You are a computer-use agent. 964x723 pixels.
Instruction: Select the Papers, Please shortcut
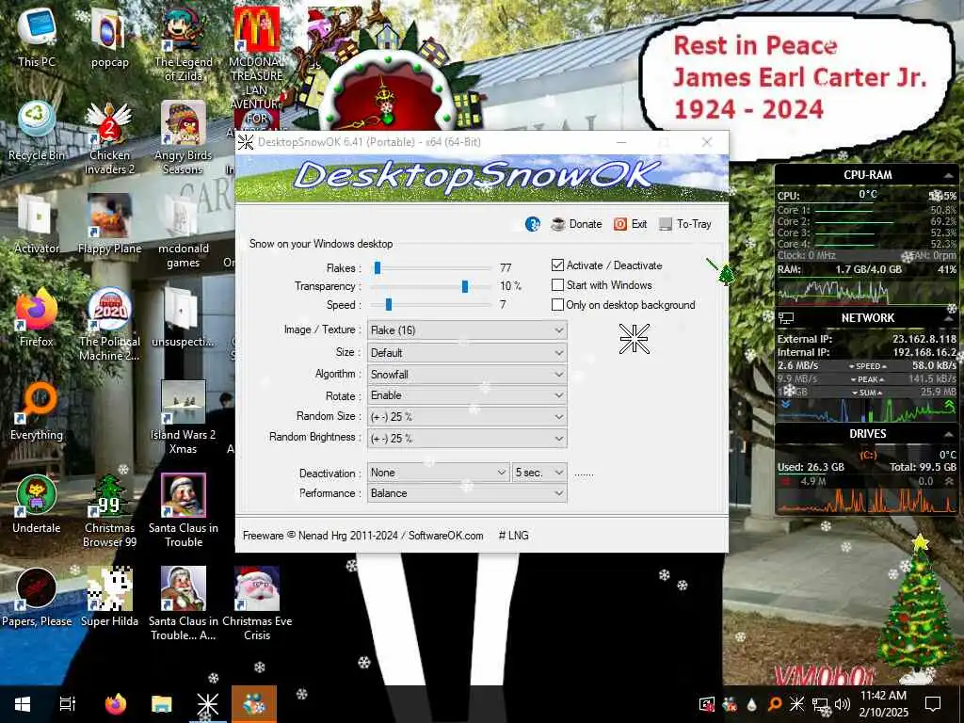(x=37, y=598)
